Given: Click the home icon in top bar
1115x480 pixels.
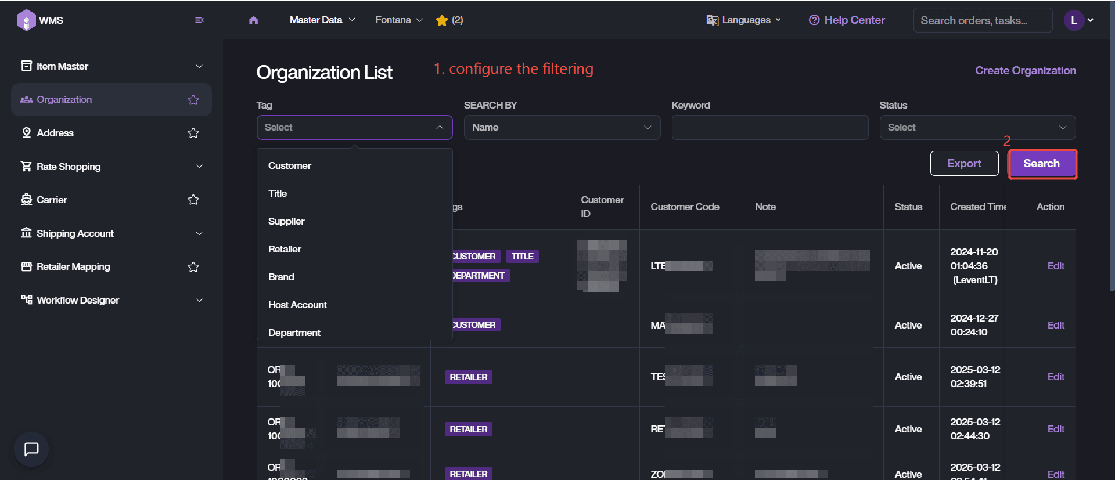Looking at the screenshot, I should tap(253, 20).
